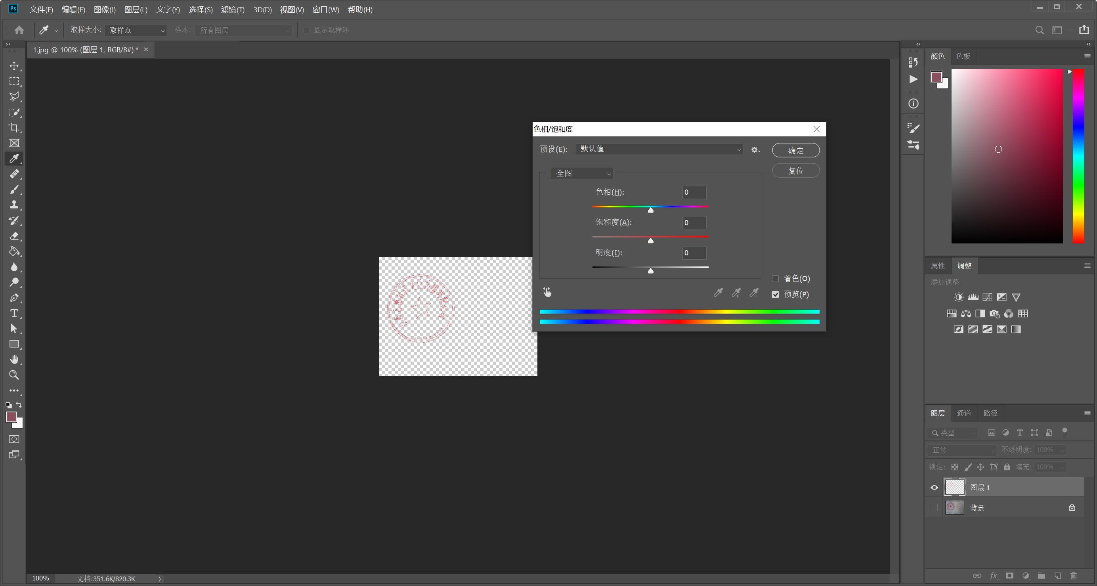Toggle Quick Mask mode icon
Viewport: 1097px width, 586px height.
click(14, 439)
